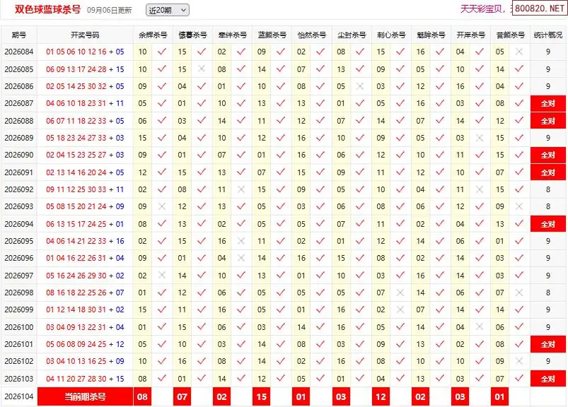Select the 统计概况 column header
This screenshot has height=407, width=568.
[548, 35]
